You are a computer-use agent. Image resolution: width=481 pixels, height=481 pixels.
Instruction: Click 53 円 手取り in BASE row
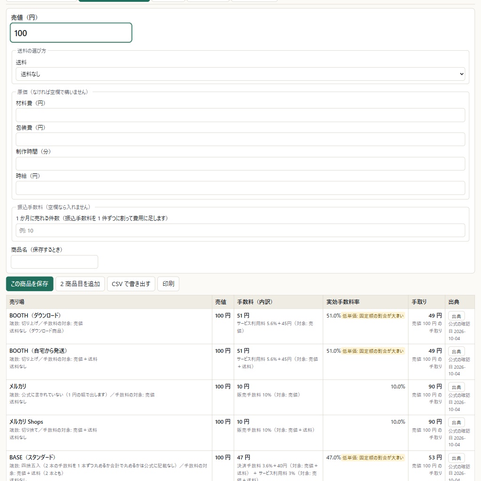[435, 458]
